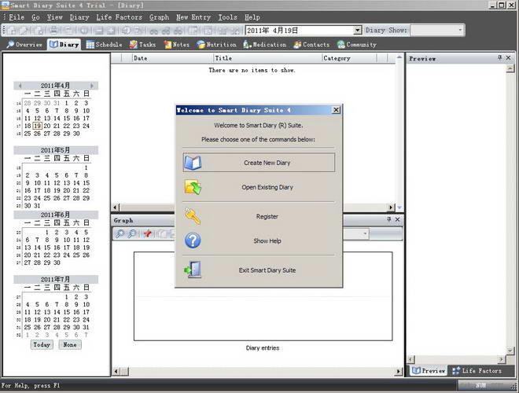Sort by the Title column header
519x393 pixels.
267,58
